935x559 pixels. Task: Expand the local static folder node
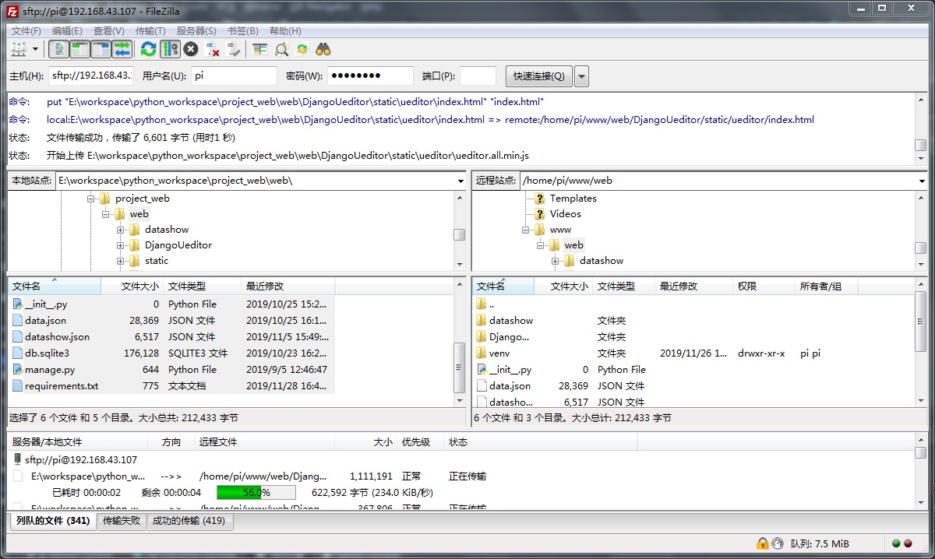tap(121, 261)
